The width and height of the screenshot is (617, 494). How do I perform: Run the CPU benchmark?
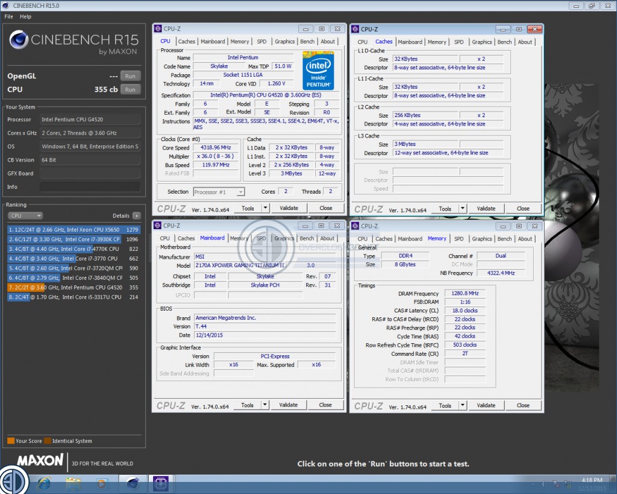tap(130, 89)
